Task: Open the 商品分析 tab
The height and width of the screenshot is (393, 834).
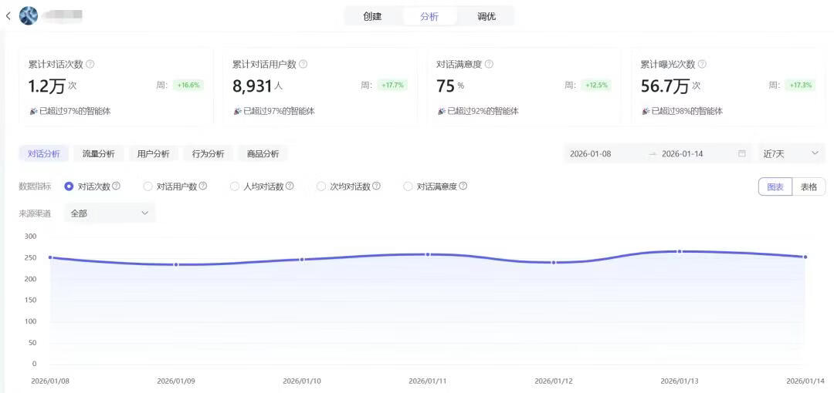Action: tap(263, 154)
